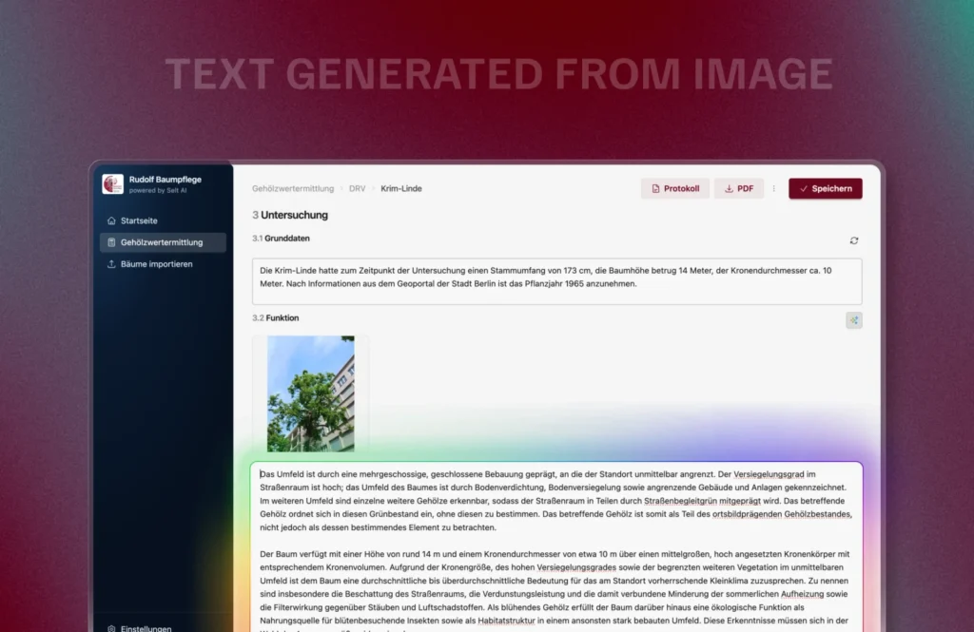974x632 pixels.
Task: Open the tree photo thumbnail
Action: (311, 393)
